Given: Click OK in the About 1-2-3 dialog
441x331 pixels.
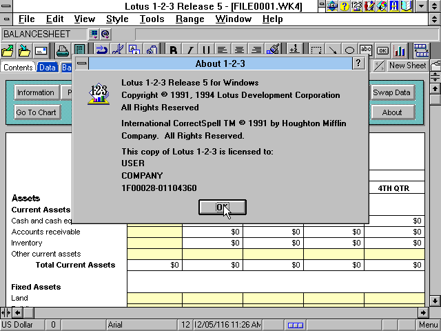Looking at the screenshot, I should 222,207.
